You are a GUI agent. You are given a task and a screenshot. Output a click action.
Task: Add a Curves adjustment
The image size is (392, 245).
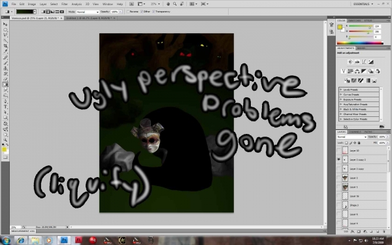click(x=364, y=62)
